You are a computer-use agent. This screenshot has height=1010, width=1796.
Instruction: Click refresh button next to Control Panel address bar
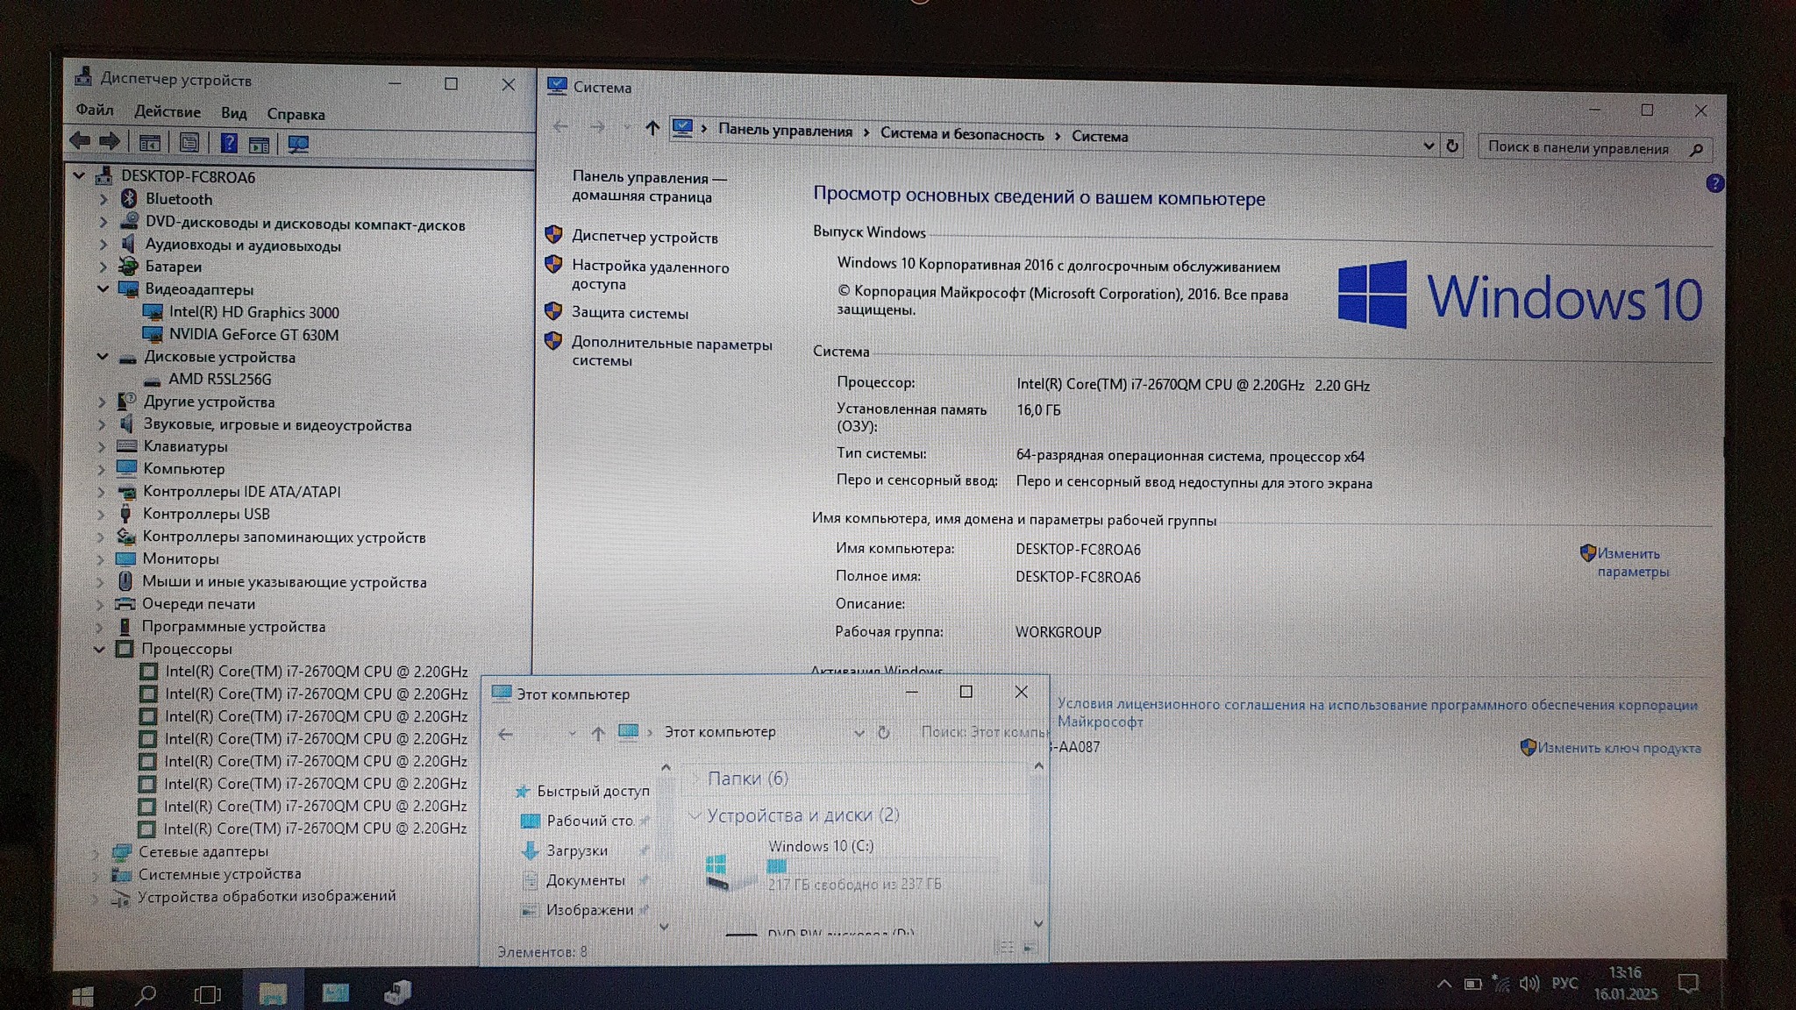tap(1452, 146)
